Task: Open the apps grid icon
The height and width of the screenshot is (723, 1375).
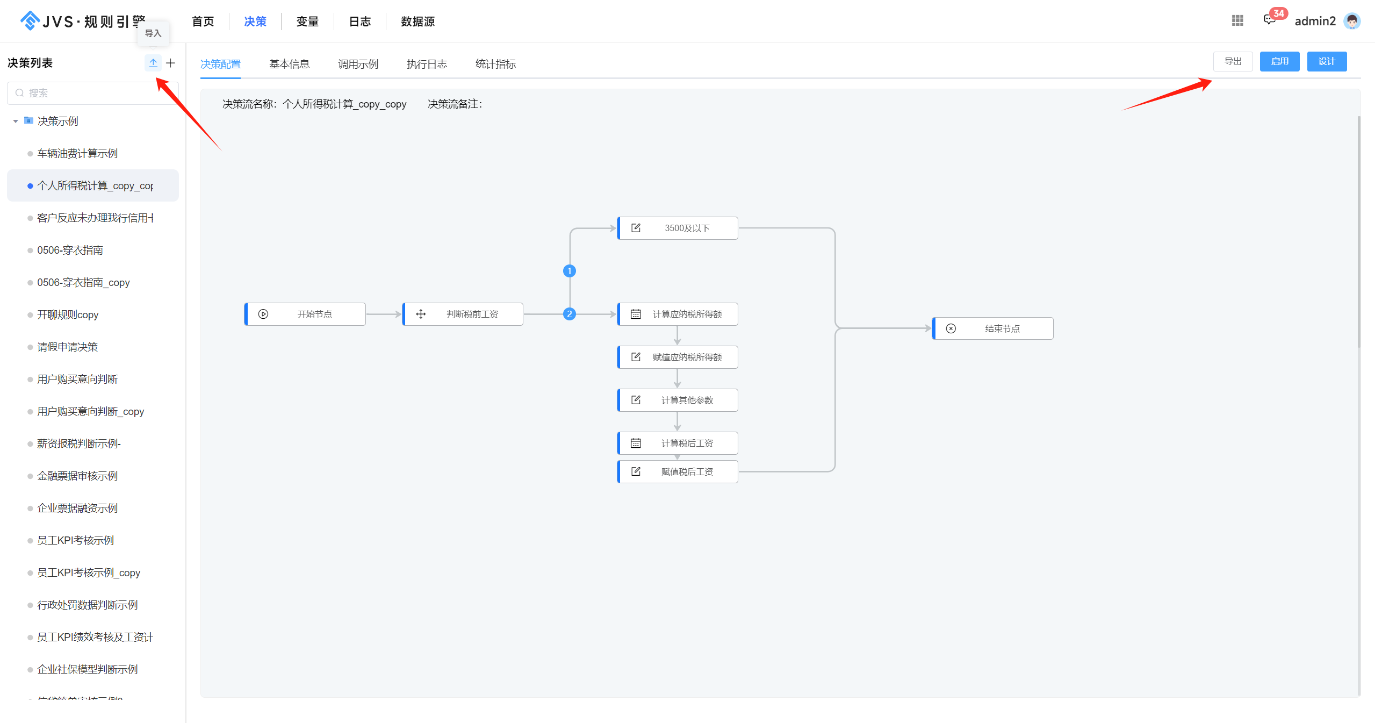Action: click(x=1237, y=20)
